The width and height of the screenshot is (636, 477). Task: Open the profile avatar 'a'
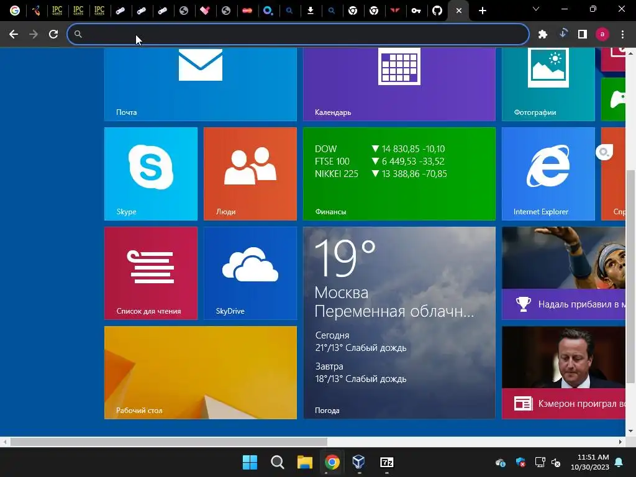tap(602, 35)
